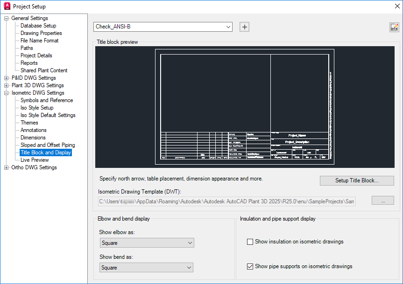Select Dimensions in the tree
403x284 pixels.
pyautogui.click(x=33, y=138)
